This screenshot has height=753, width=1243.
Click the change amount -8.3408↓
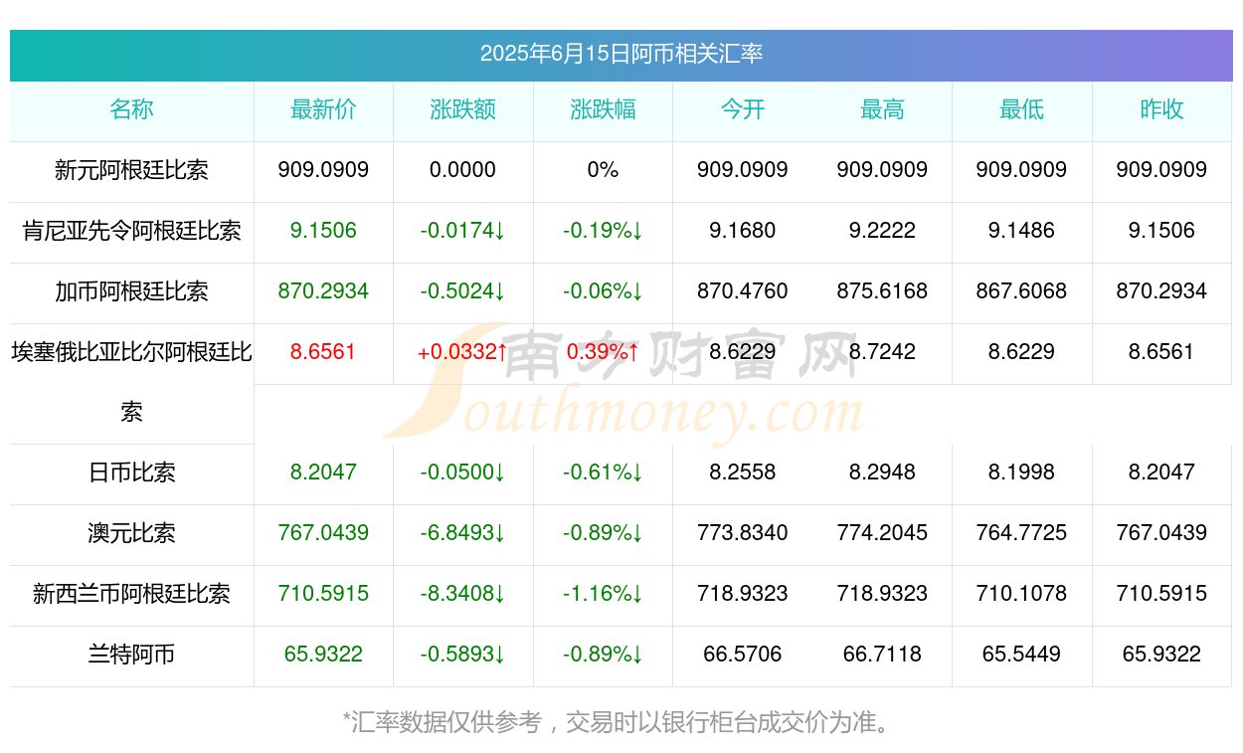[463, 594]
